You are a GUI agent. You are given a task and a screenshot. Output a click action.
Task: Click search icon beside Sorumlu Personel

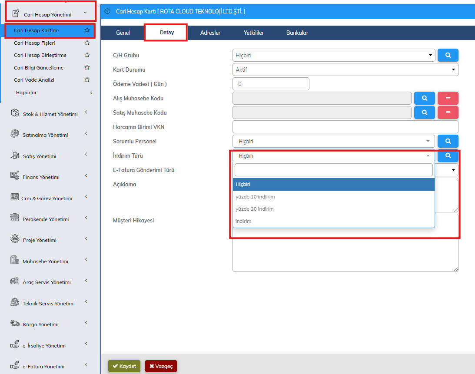[x=448, y=141]
